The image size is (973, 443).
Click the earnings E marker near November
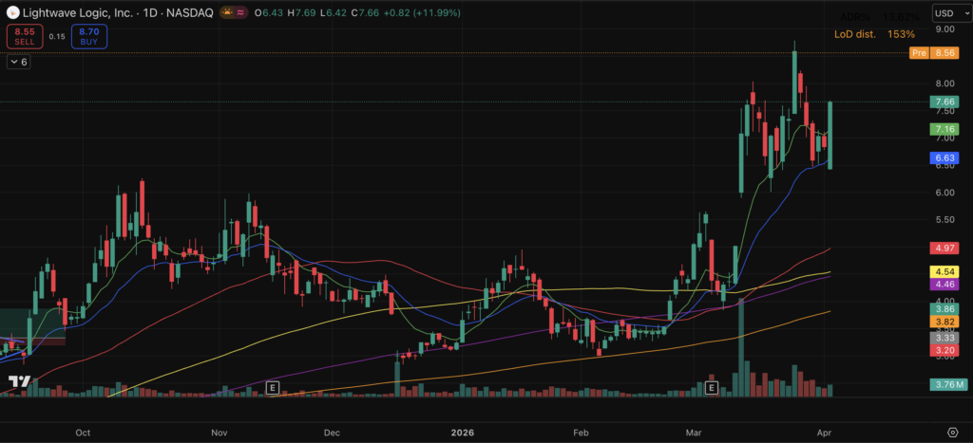point(272,388)
